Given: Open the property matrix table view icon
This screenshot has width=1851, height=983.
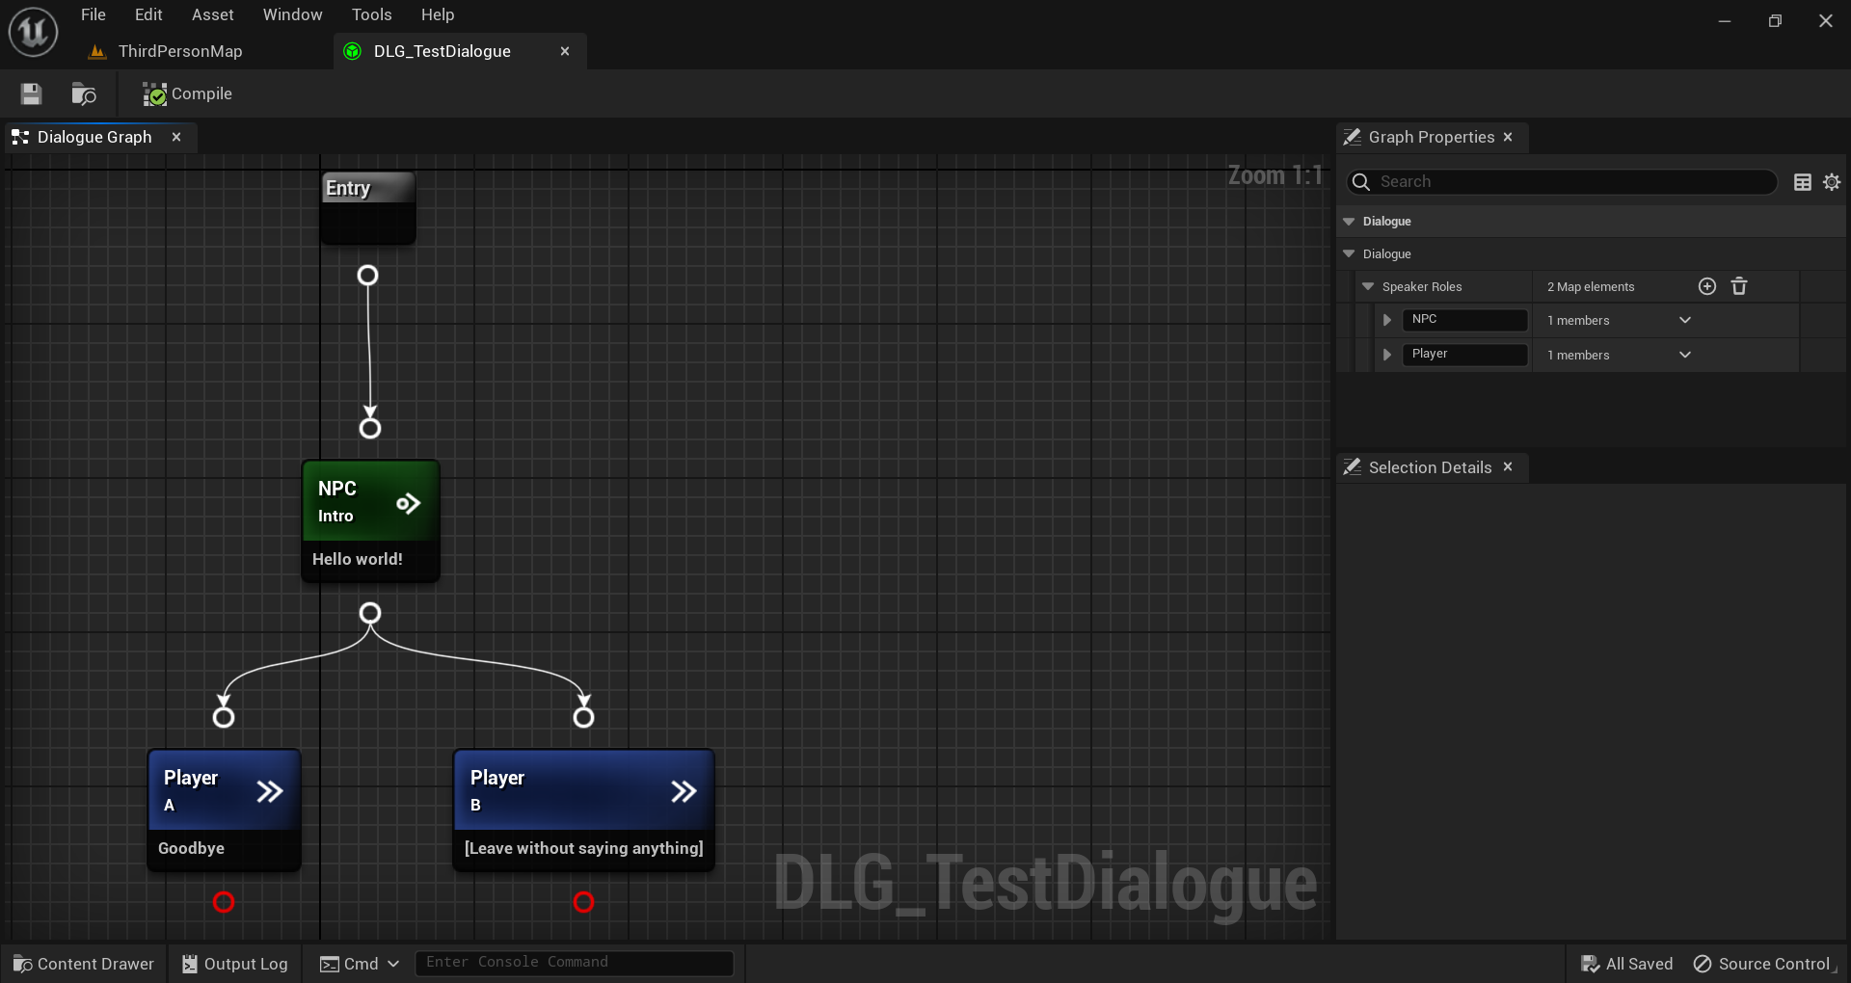Looking at the screenshot, I should tap(1803, 182).
